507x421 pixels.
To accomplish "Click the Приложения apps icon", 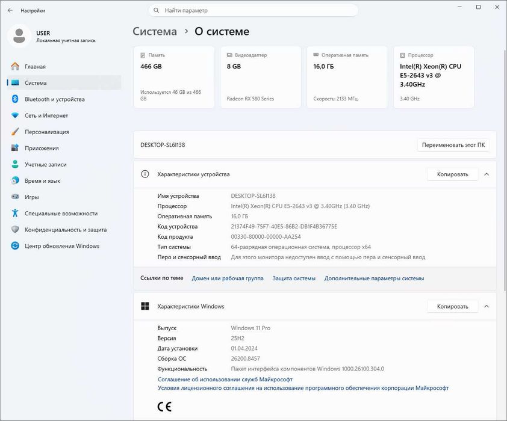I will click(x=15, y=148).
